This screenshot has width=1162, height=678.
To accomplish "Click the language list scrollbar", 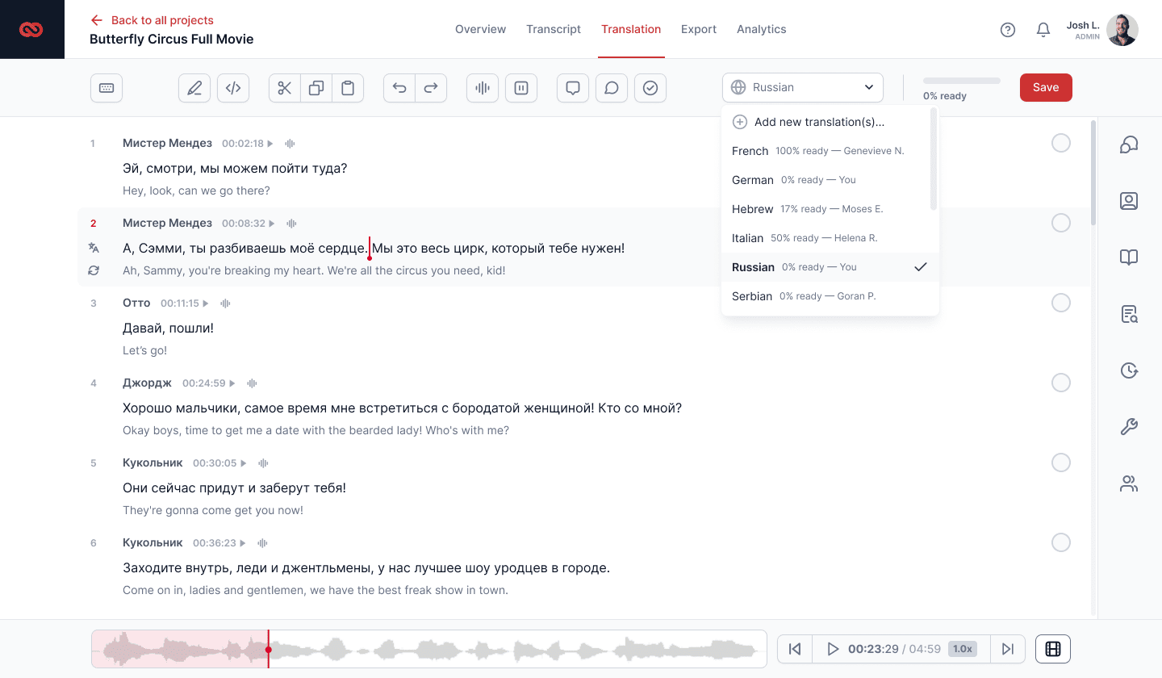I will 934,159.
